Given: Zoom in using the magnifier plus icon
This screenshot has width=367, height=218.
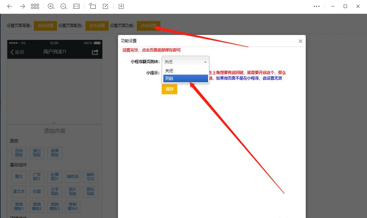Looking at the screenshot, I should point(51,7).
